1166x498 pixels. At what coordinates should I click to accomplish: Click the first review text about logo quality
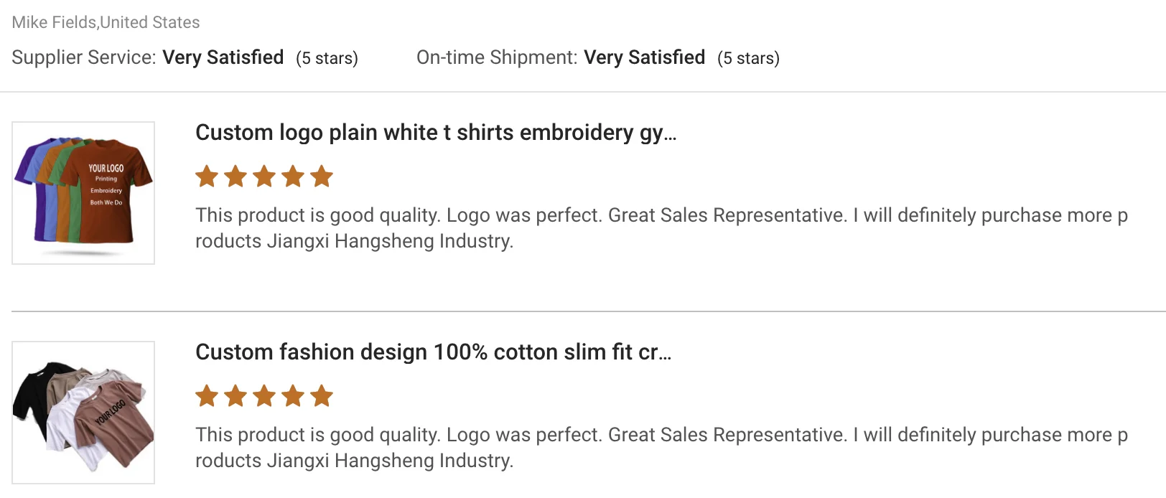pos(661,228)
